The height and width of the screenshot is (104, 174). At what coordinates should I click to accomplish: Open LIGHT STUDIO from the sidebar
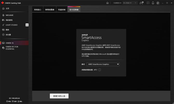10,25
